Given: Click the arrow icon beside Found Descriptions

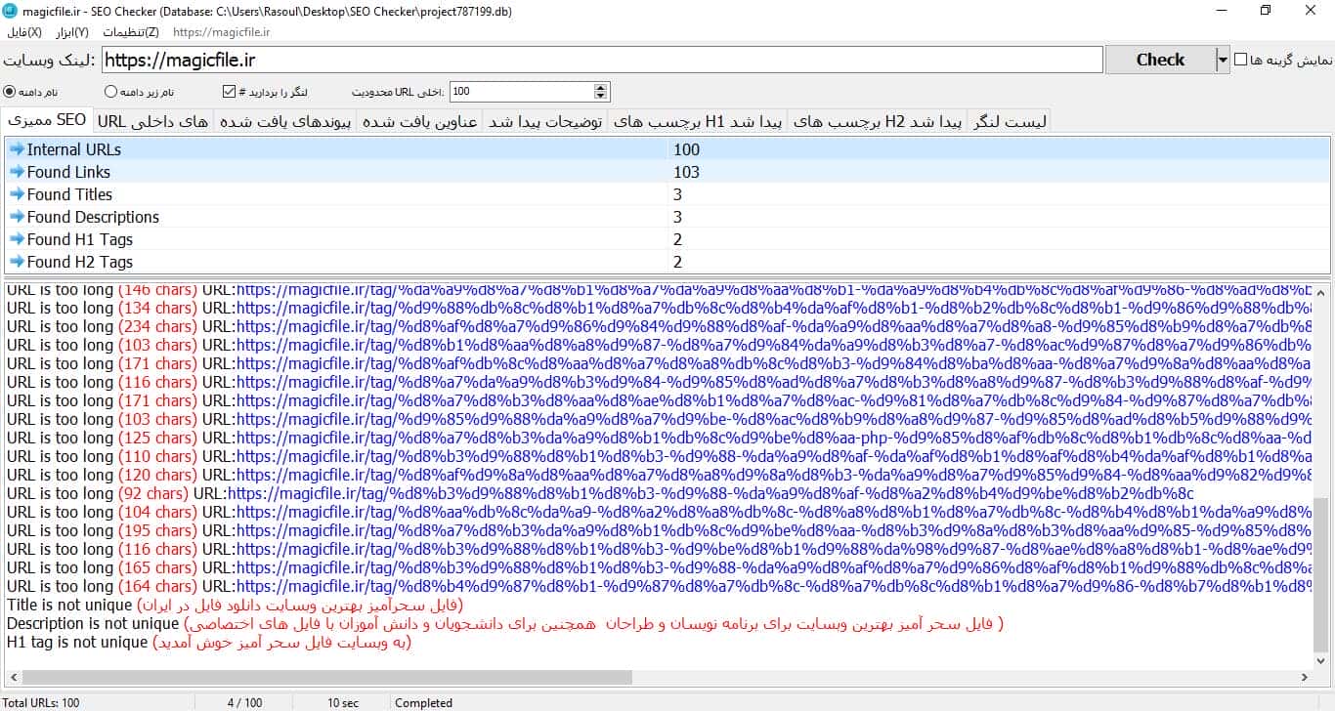Looking at the screenshot, I should pyautogui.click(x=17, y=217).
